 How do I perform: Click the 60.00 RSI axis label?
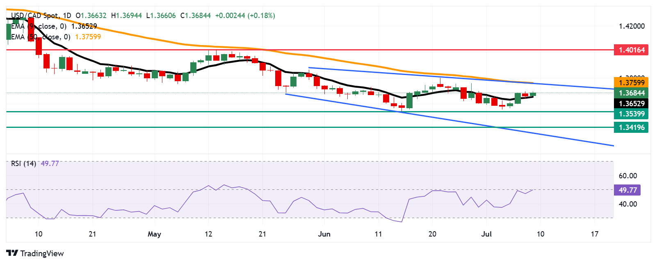628,176
